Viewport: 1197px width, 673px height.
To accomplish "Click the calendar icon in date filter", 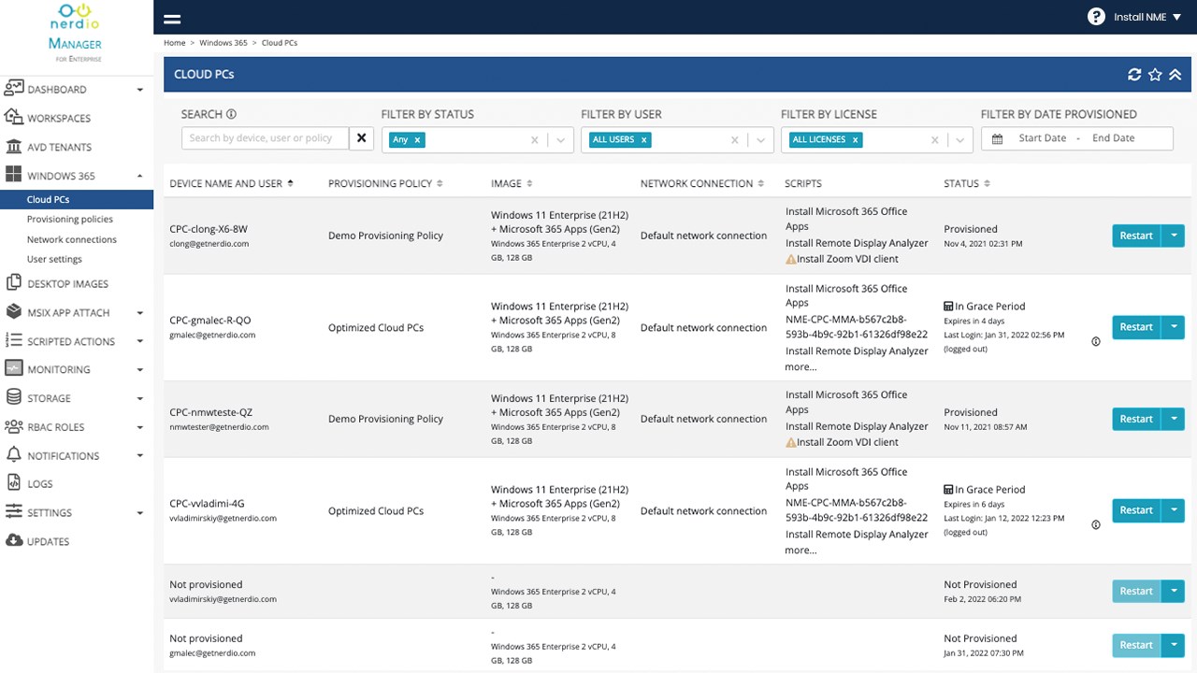I will coord(997,138).
